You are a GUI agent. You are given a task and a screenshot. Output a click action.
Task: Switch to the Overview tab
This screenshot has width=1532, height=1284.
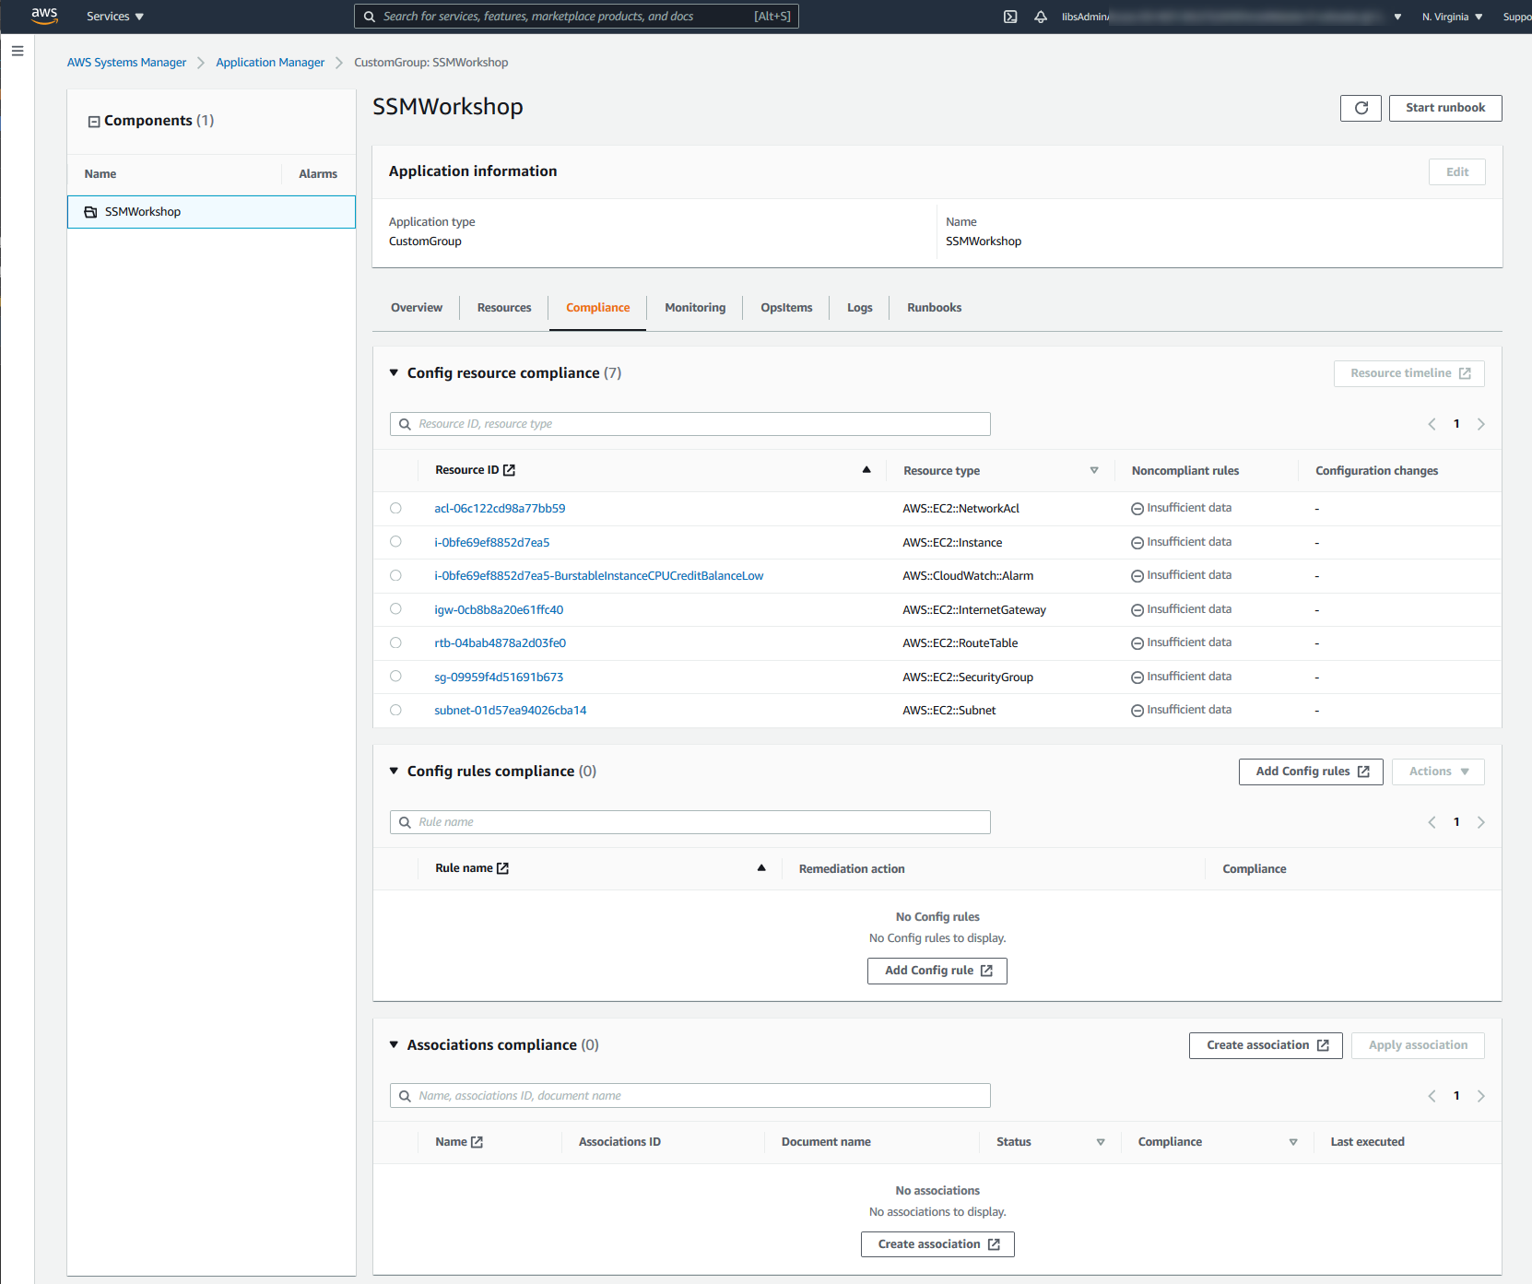click(x=417, y=308)
